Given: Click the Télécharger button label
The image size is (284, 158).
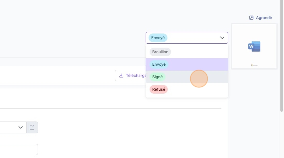Looking at the screenshot, I should click(136, 76).
